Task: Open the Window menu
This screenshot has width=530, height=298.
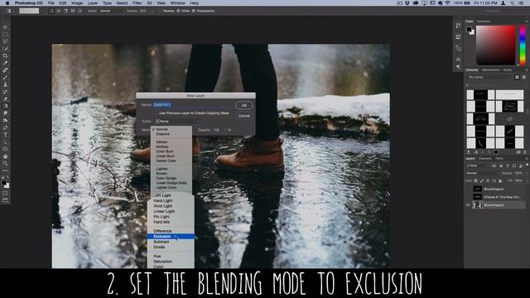Action: tap(177, 3)
